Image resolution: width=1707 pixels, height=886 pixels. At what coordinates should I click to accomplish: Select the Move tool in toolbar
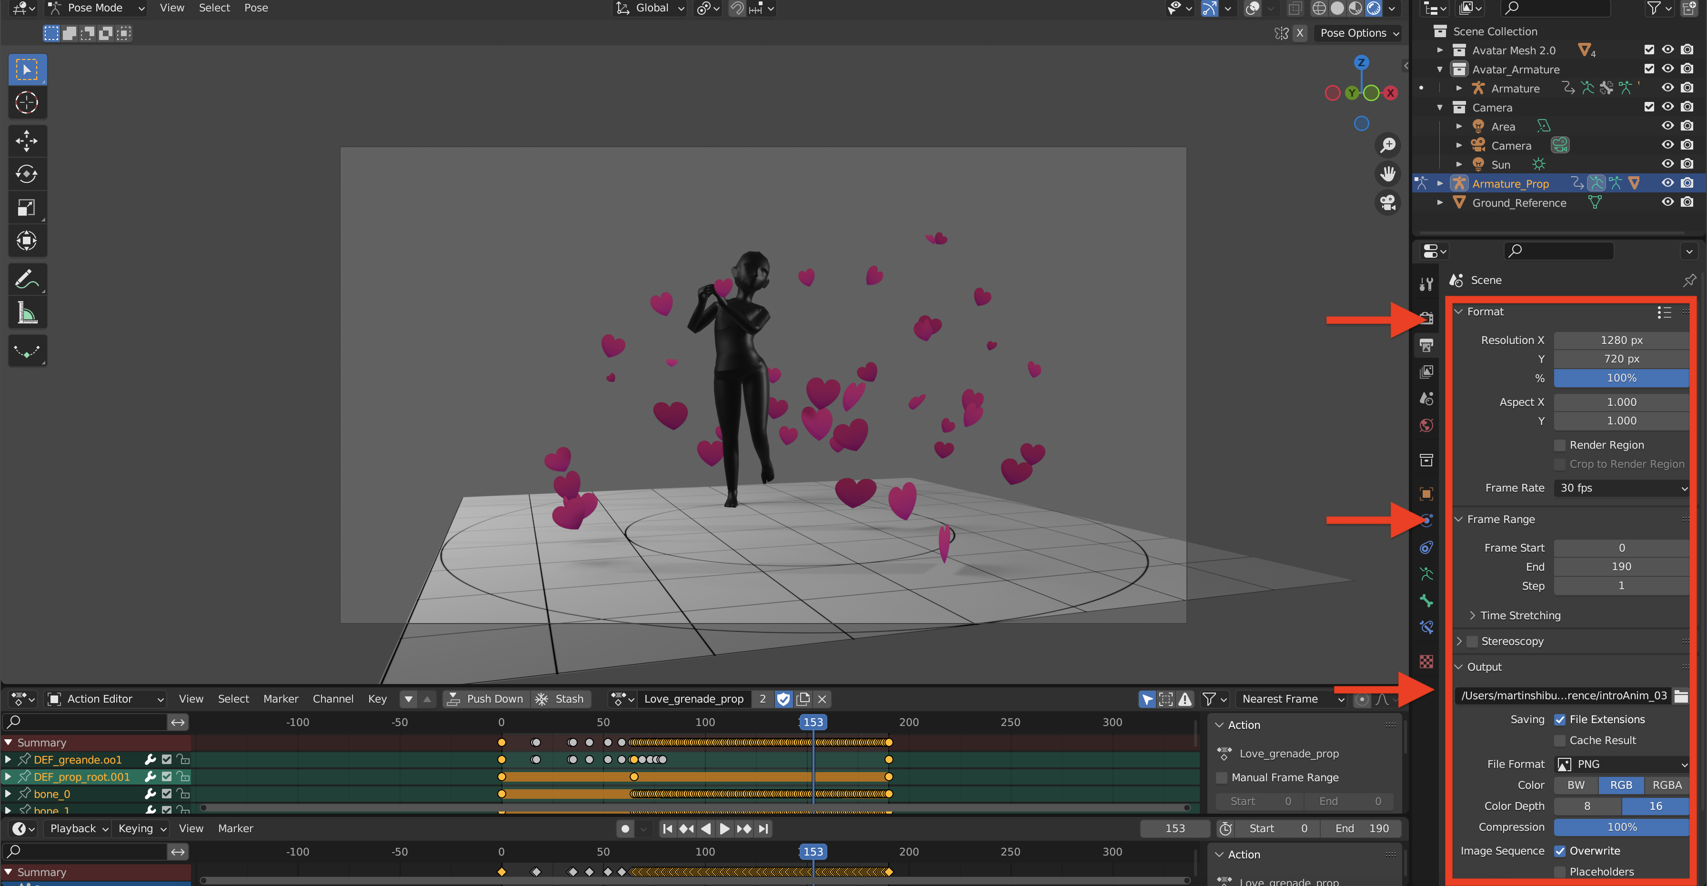tap(27, 141)
